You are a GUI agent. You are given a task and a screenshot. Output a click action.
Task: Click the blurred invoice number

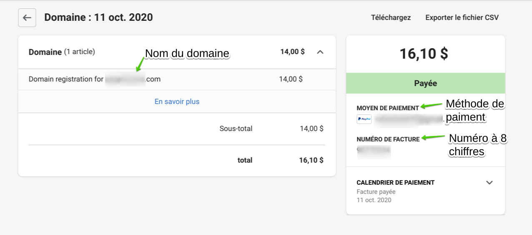(x=374, y=150)
